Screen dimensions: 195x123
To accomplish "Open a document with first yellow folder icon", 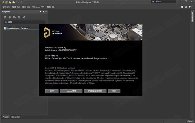I will pos(10,2).
